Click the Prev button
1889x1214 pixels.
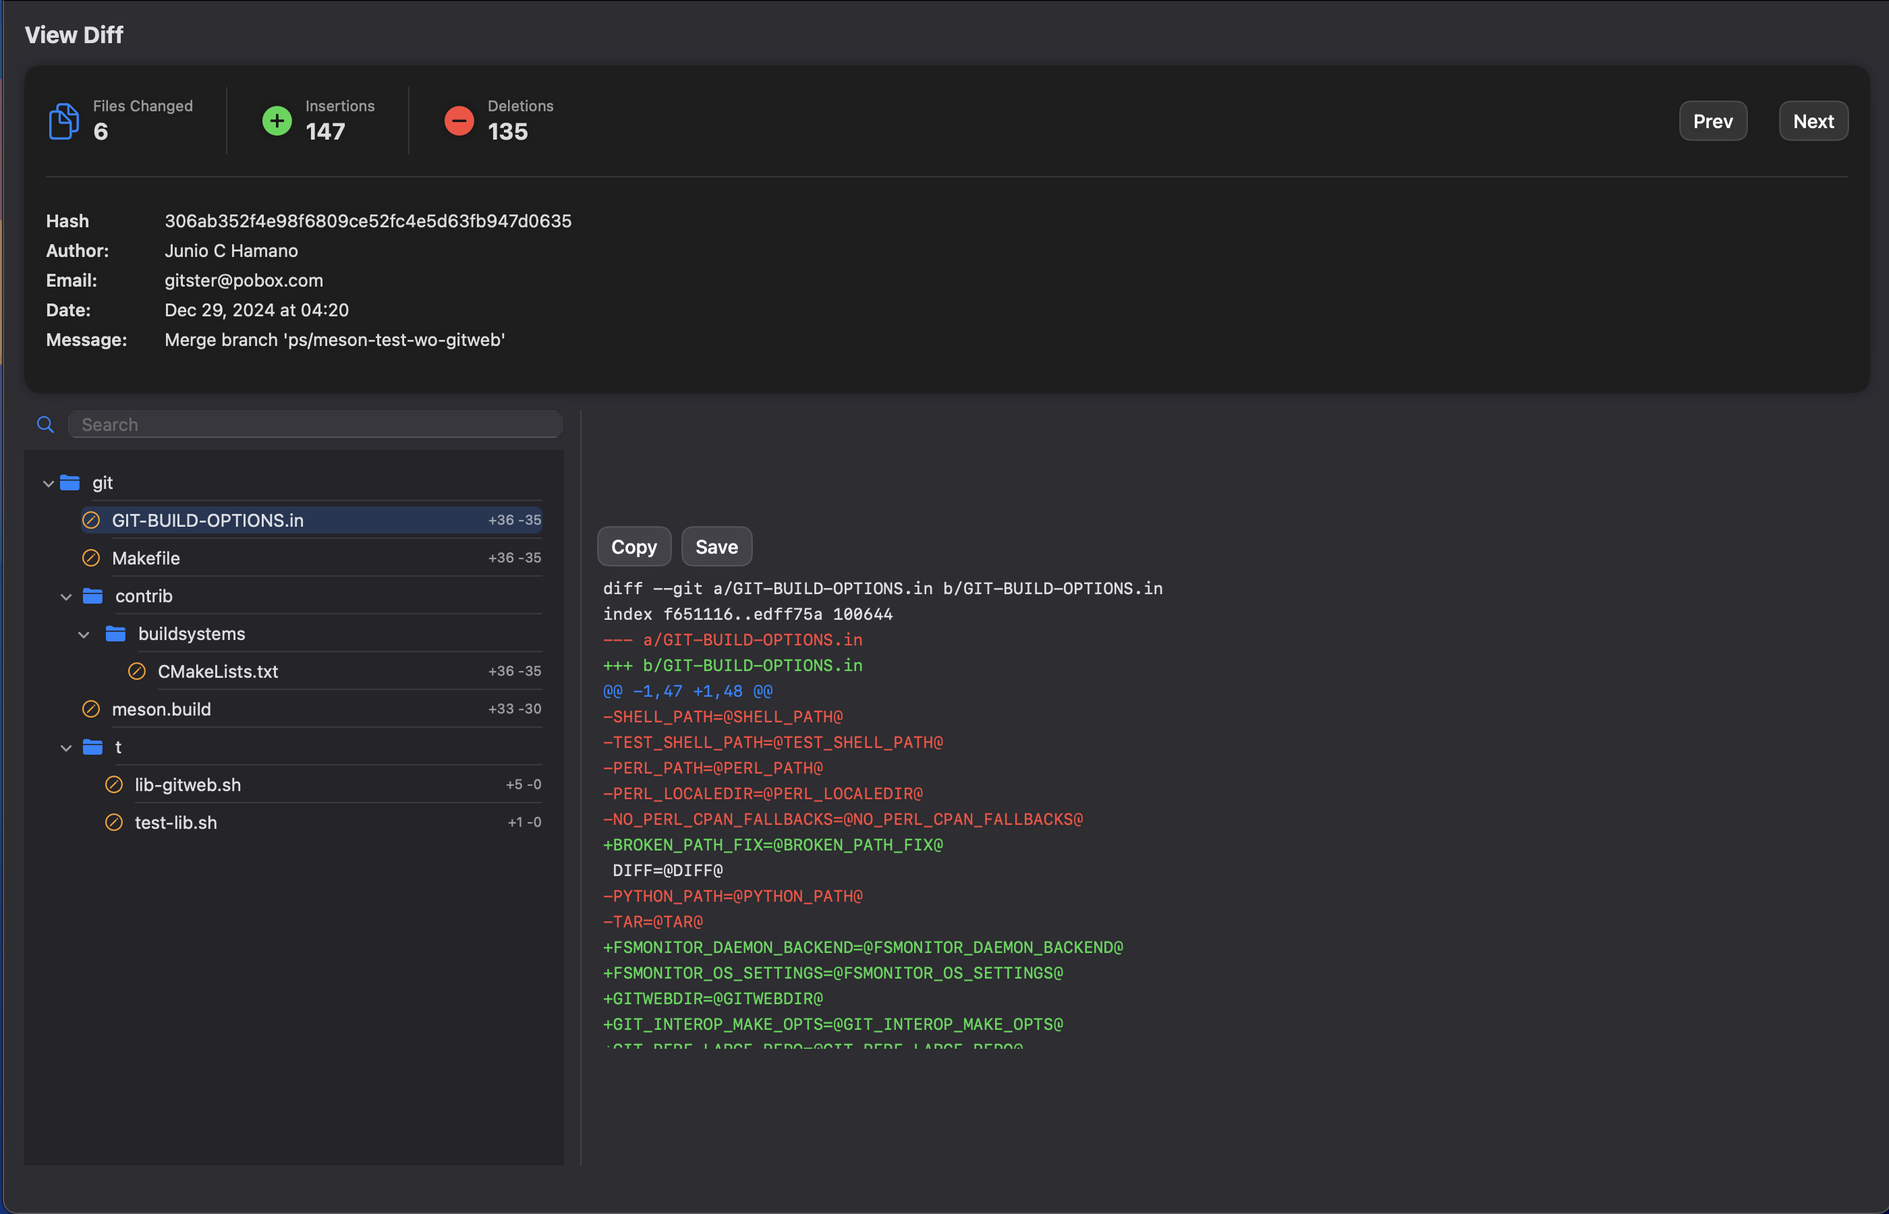click(x=1713, y=120)
